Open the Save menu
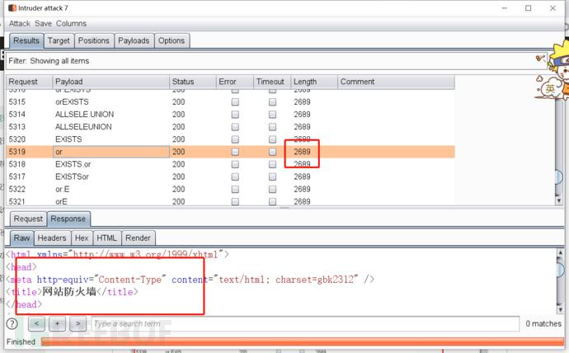Screen dimensions: 569x353 pos(43,24)
